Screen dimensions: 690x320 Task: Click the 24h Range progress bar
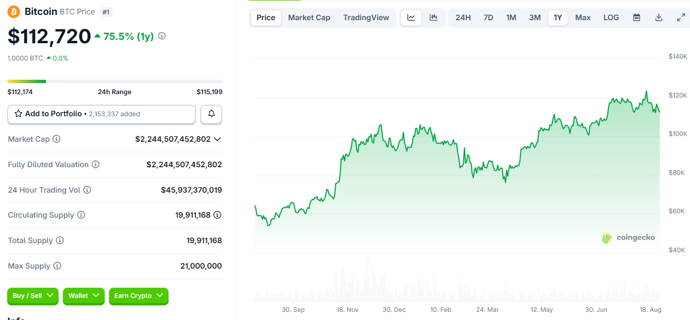click(x=115, y=82)
